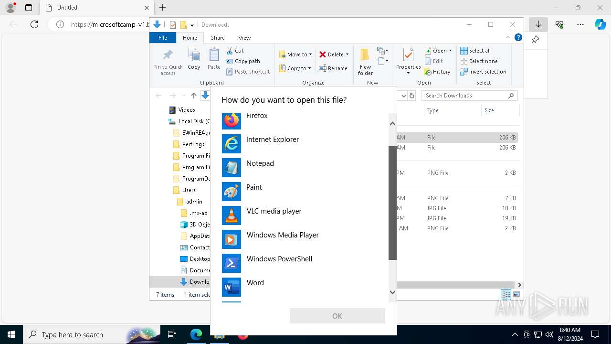Select Videos in the navigation tree

pyautogui.click(x=182, y=109)
